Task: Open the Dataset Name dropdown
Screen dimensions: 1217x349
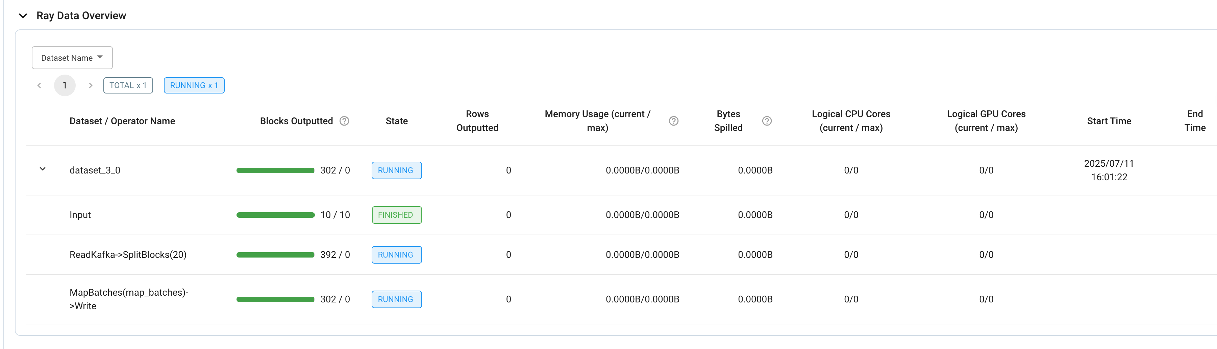Action: click(72, 58)
